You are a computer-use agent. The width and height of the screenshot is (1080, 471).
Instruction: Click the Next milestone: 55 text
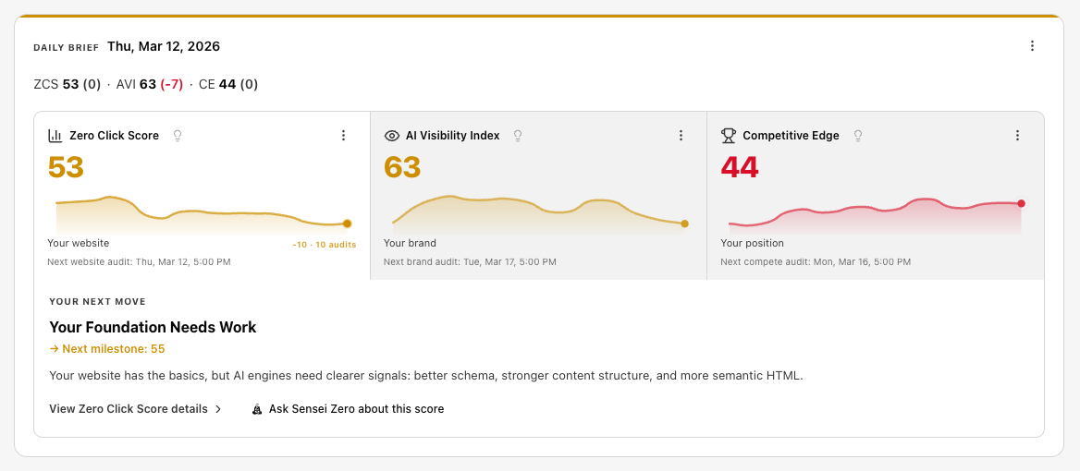[107, 349]
